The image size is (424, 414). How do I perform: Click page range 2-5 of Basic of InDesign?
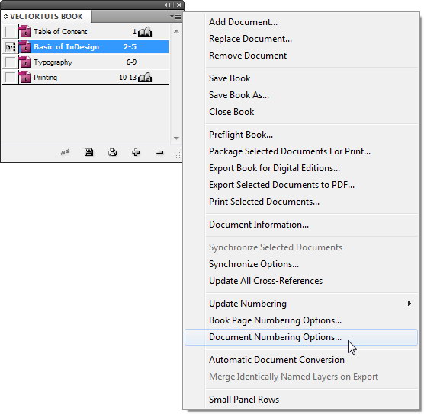130,47
